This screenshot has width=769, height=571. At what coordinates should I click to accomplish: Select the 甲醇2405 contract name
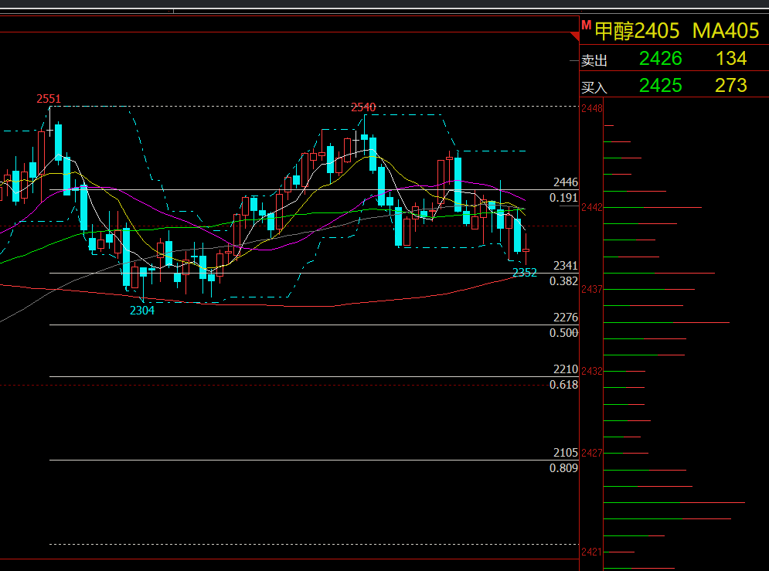(x=637, y=31)
